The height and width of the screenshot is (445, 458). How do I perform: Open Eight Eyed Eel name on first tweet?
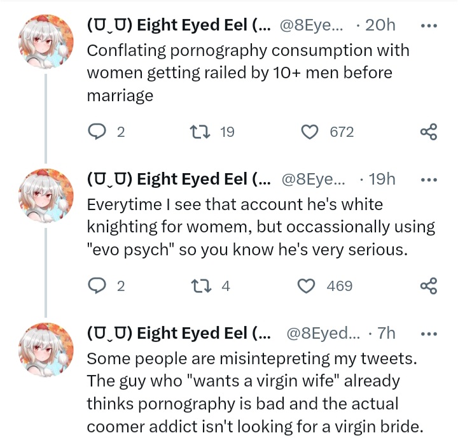pos(178,25)
